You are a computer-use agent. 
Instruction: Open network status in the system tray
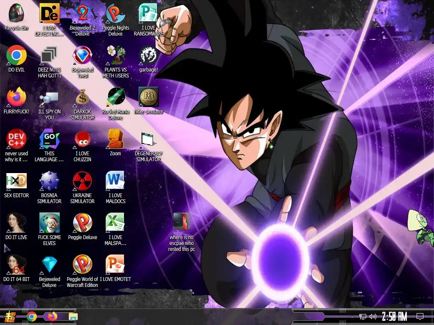pos(363,317)
